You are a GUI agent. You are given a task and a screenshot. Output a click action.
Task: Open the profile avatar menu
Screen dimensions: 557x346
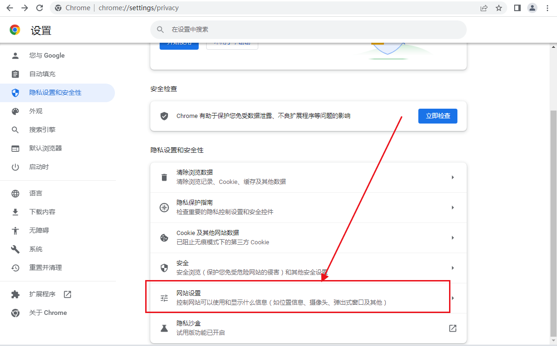(532, 8)
